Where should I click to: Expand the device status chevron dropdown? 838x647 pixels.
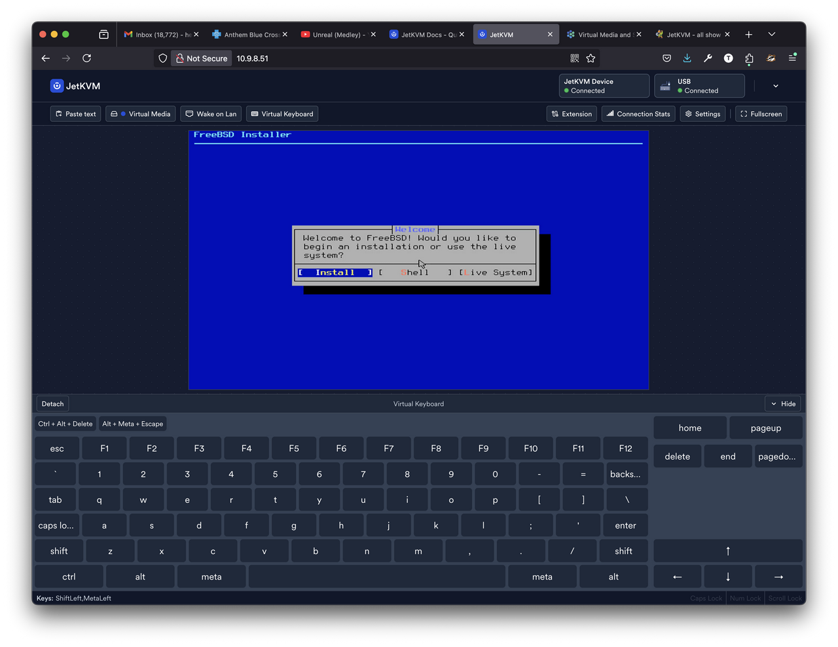(x=776, y=86)
